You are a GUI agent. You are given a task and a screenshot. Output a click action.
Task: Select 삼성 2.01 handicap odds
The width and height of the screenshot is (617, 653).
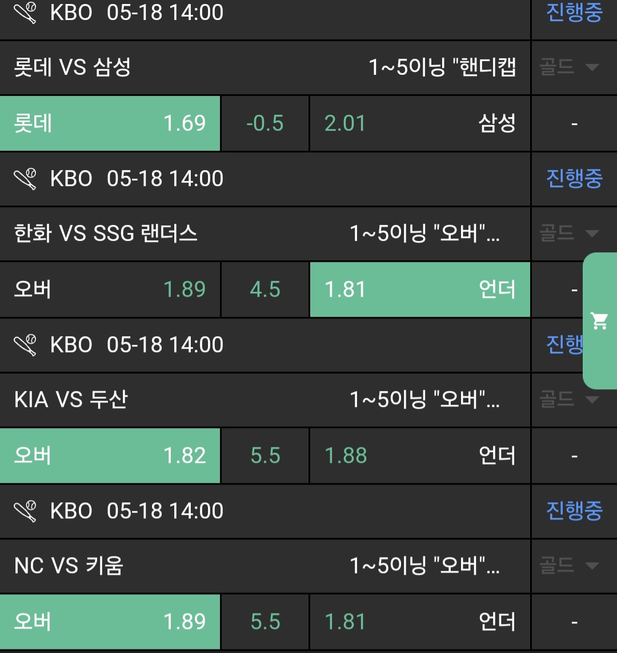click(x=420, y=123)
